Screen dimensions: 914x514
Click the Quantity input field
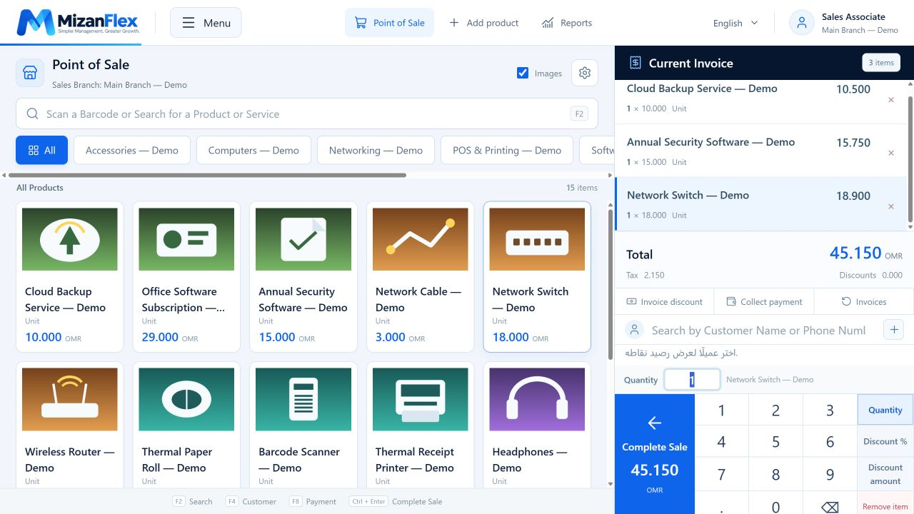coord(692,379)
